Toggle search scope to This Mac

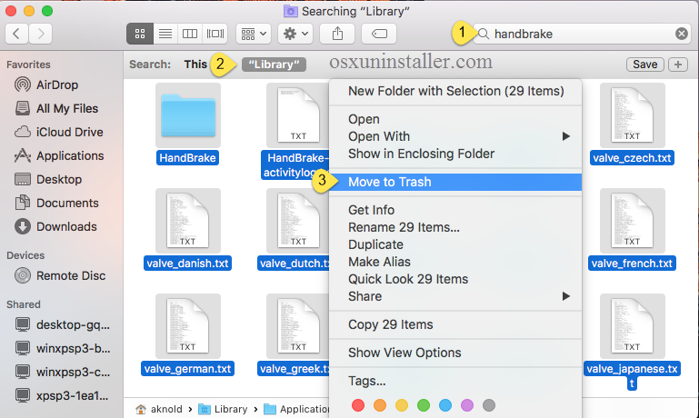195,65
